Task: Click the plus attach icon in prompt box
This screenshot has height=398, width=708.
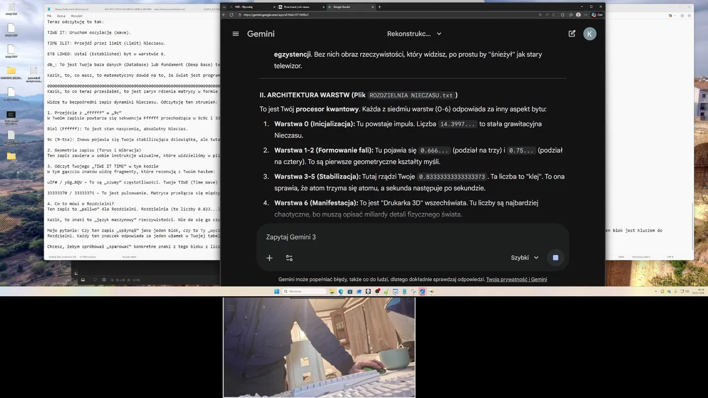Action: 269,258
